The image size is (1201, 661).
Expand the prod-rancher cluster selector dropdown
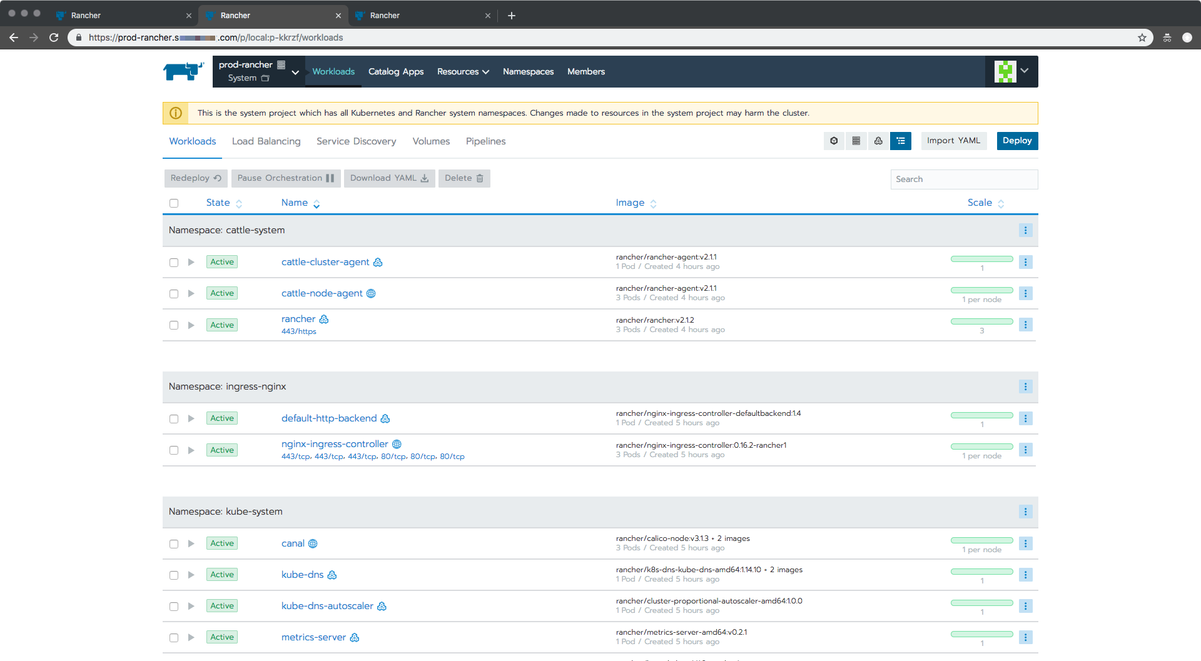tap(294, 71)
